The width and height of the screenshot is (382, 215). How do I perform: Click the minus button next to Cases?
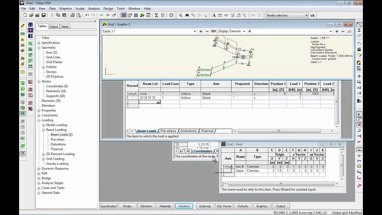(x=207, y=31)
